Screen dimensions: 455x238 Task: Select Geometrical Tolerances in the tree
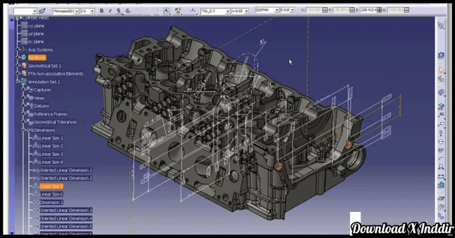tap(55, 122)
